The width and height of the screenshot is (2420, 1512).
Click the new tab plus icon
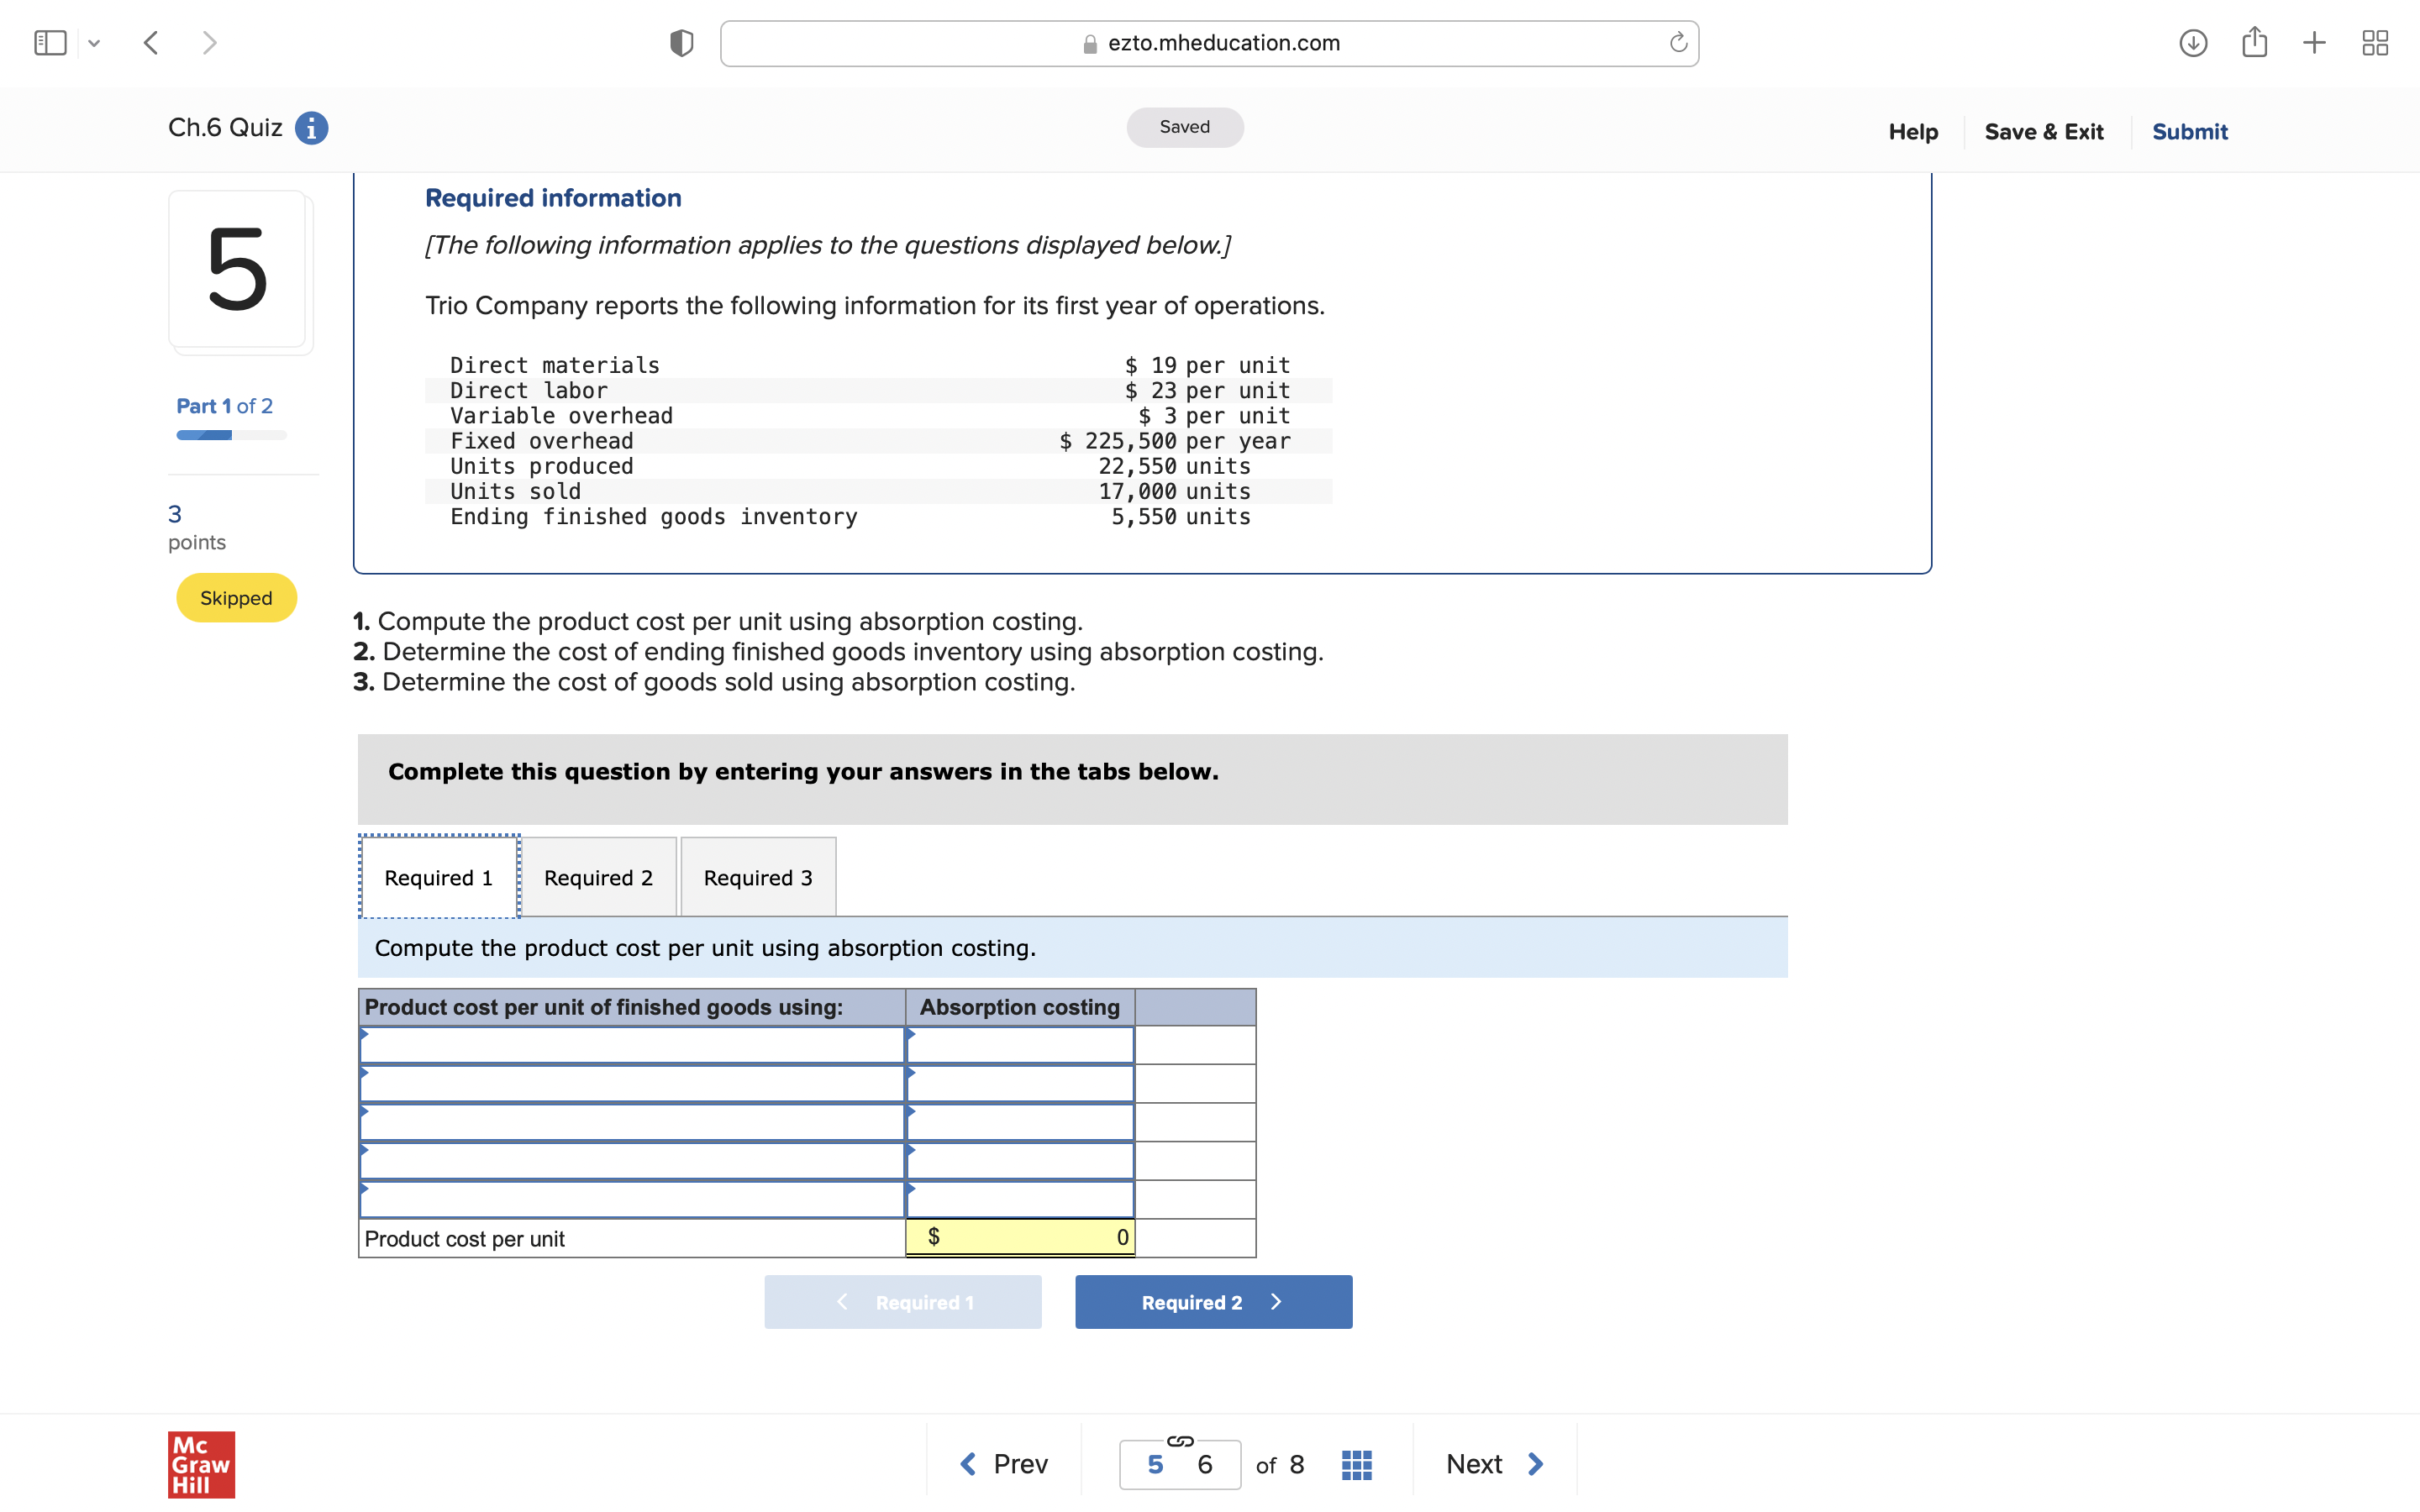(2314, 43)
